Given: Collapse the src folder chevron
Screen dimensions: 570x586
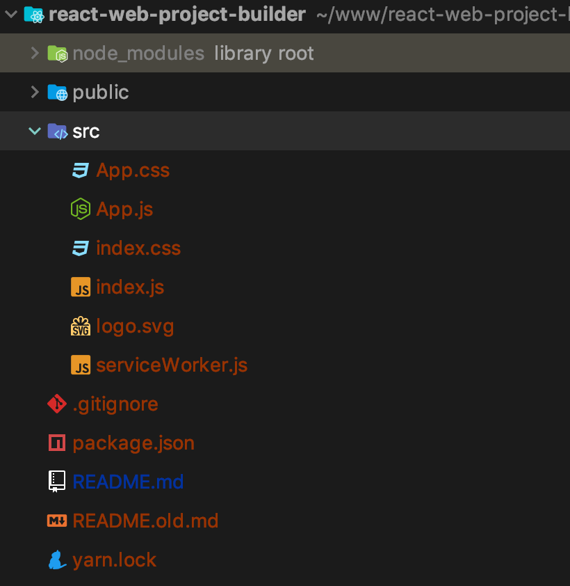Looking at the screenshot, I should pyautogui.click(x=35, y=132).
